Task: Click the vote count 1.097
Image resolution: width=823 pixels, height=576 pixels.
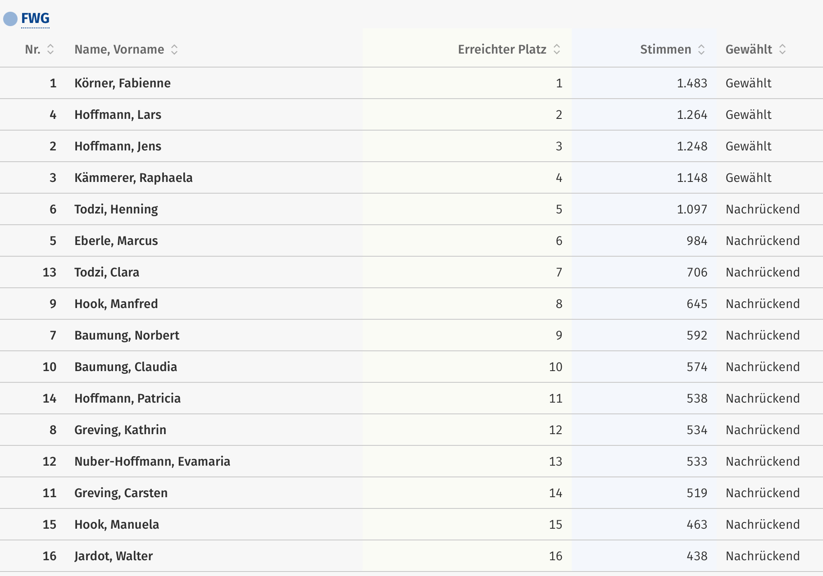Action: point(692,209)
